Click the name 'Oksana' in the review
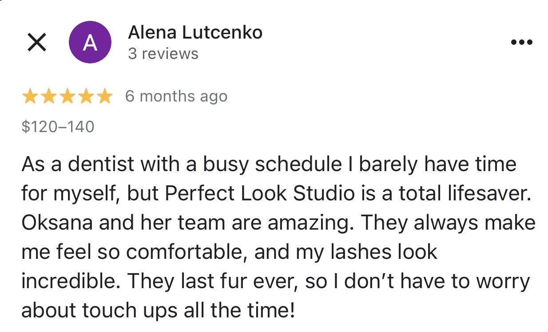Image resolution: width=548 pixels, height=332 pixels. click(56, 223)
